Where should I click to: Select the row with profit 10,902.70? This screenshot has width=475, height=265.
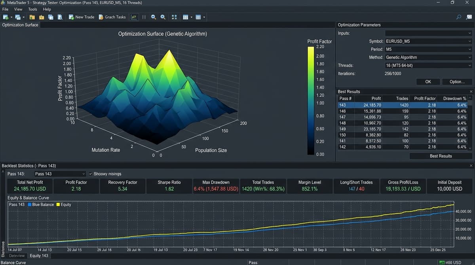tap(403, 123)
